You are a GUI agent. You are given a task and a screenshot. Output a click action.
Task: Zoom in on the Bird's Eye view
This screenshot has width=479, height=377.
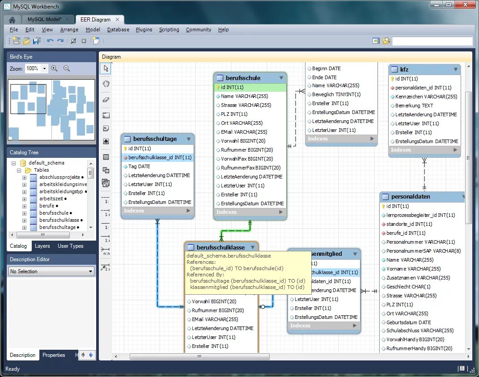tap(55, 68)
